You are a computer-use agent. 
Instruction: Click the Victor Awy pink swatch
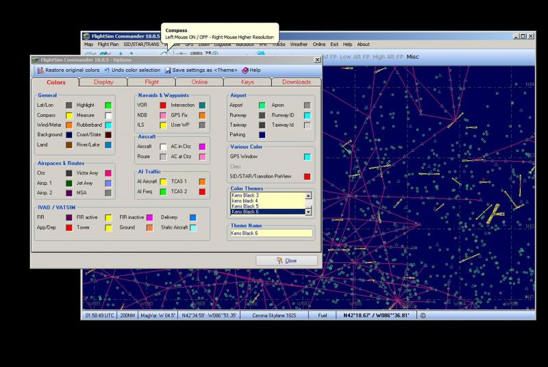tap(108, 173)
